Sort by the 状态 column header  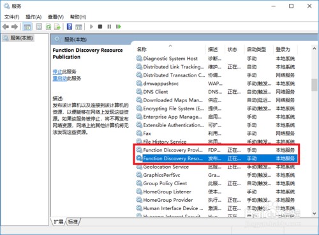[x=234, y=49]
